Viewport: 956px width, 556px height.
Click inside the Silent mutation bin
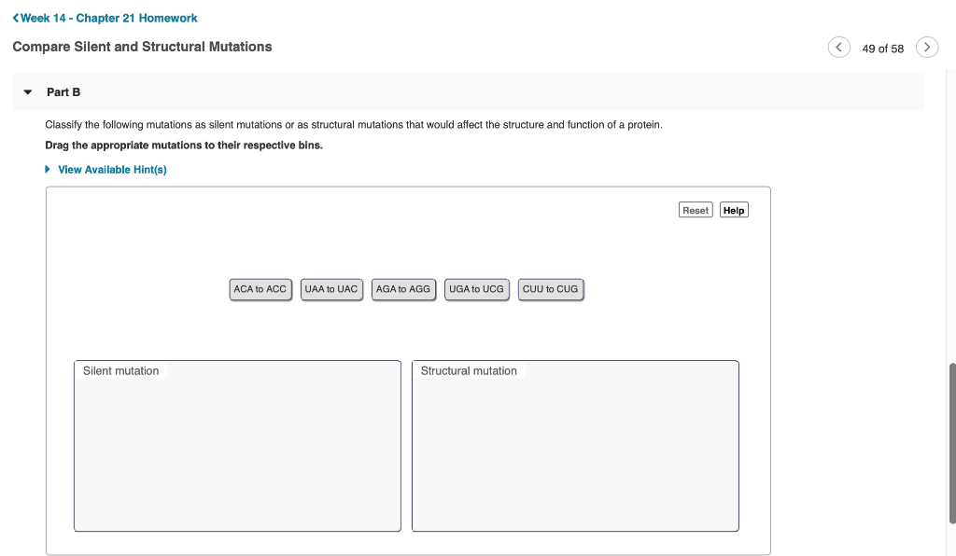click(x=237, y=448)
